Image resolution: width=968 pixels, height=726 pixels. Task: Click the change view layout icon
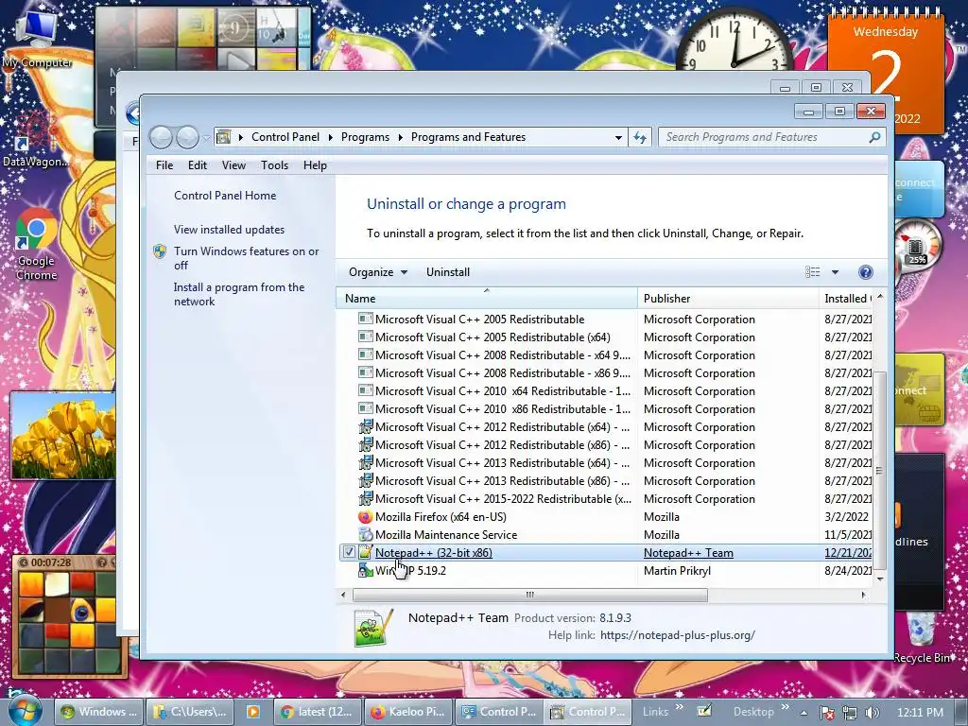(x=812, y=272)
